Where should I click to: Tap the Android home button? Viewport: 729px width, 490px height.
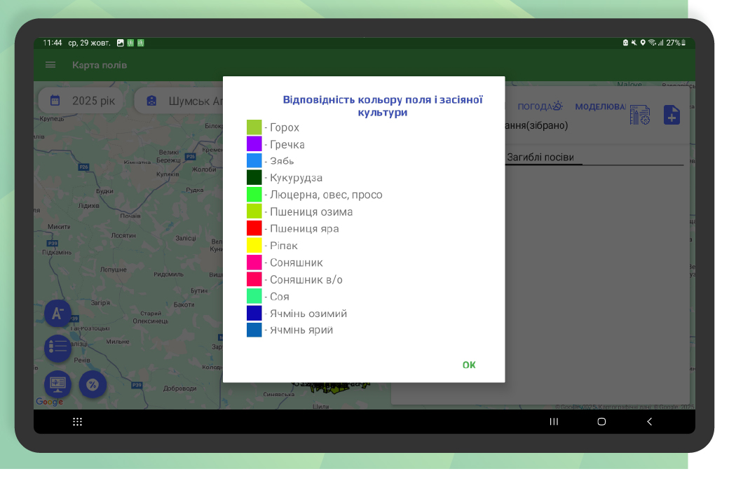click(x=601, y=421)
